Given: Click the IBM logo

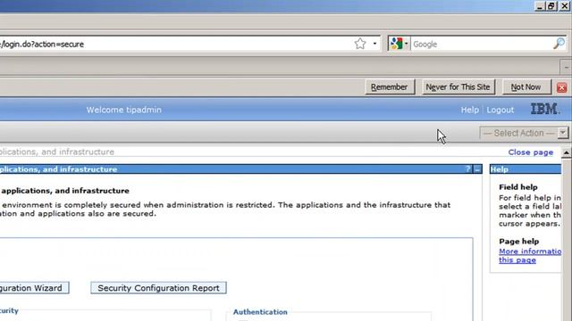Looking at the screenshot, I should [545, 109].
